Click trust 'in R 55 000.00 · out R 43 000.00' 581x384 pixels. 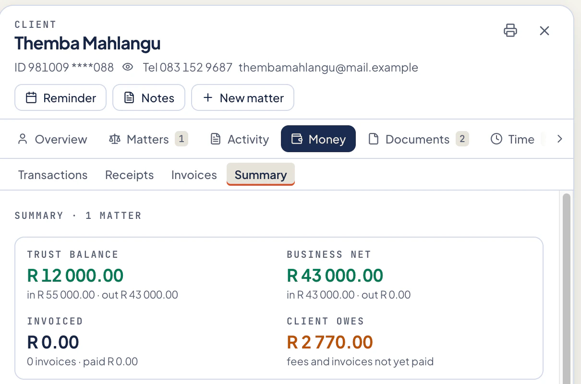point(103,295)
